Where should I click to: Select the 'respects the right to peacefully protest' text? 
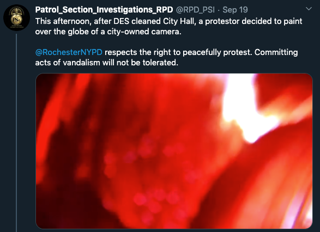pyautogui.click(x=178, y=52)
